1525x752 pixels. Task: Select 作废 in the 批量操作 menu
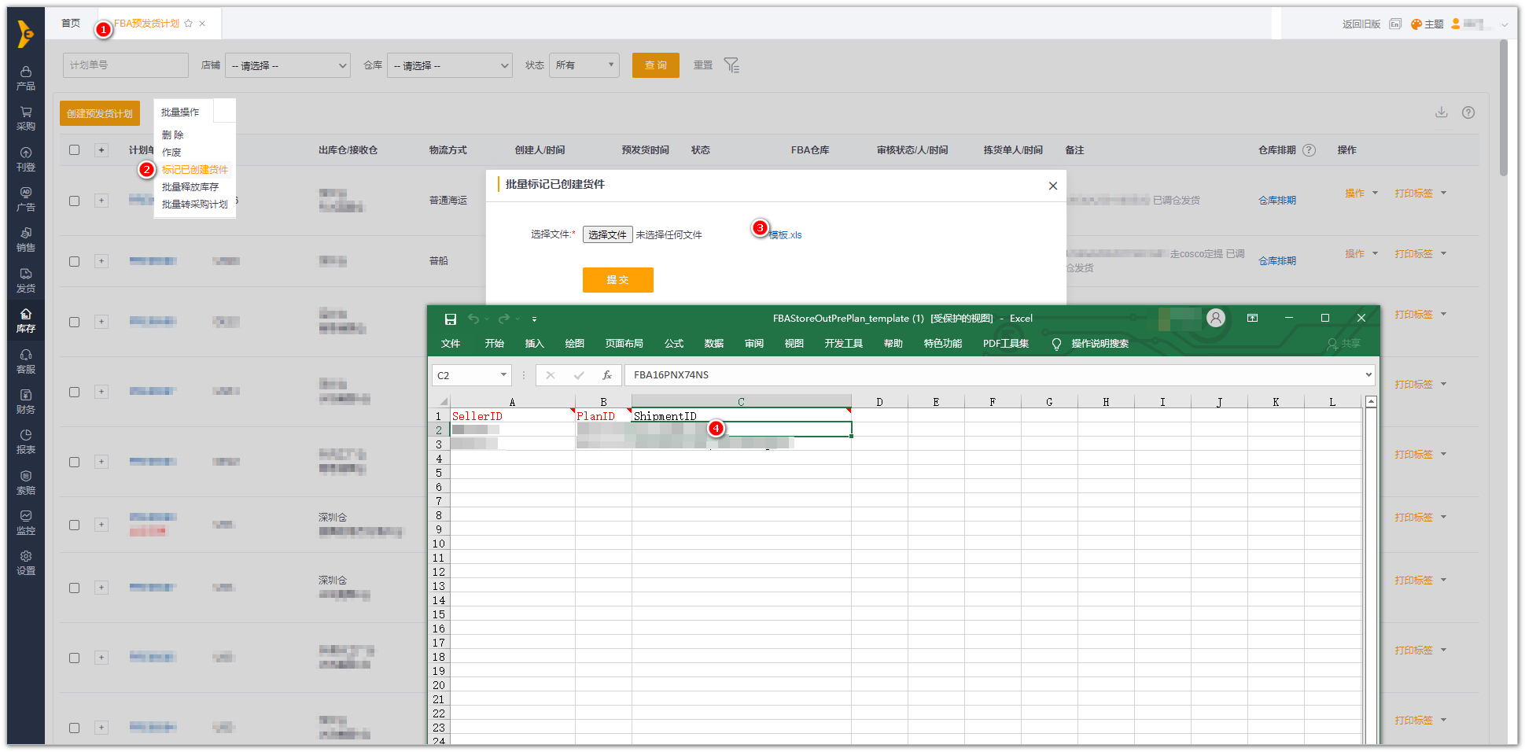click(171, 153)
